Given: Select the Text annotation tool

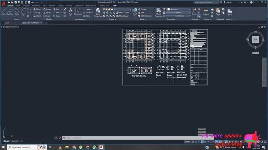Looking at the screenshot, I should (71, 12).
